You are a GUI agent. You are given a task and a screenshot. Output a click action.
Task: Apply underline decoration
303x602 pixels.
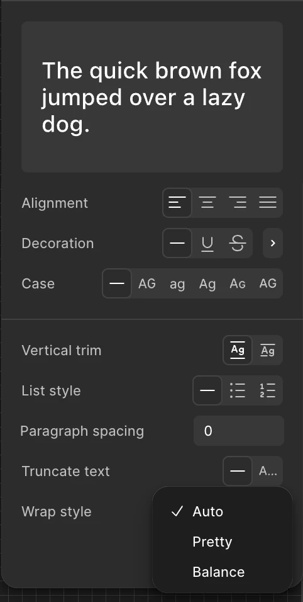[207, 243]
